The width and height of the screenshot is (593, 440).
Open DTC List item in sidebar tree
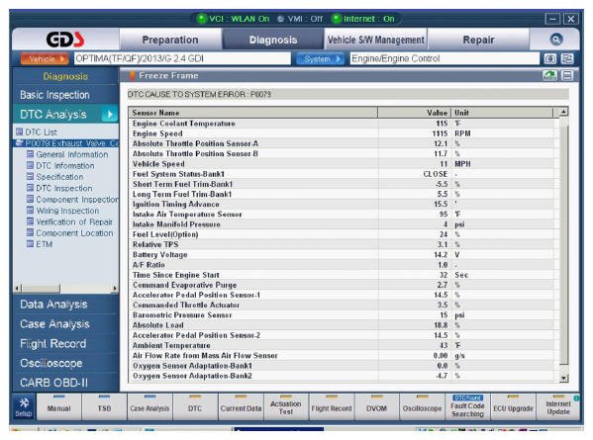click(x=37, y=132)
